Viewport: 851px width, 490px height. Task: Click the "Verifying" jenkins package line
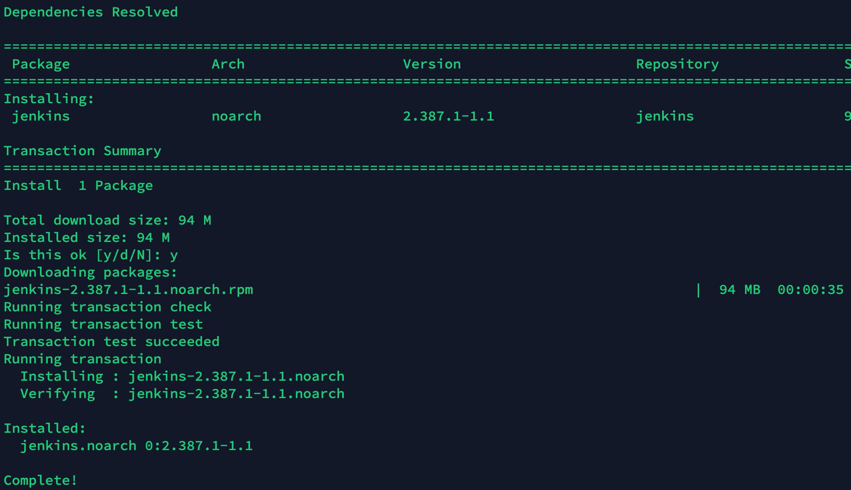(x=182, y=394)
